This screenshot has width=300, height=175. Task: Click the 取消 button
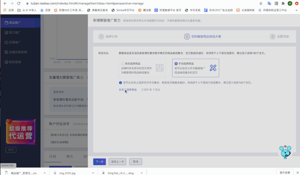click(x=136, y=161)
